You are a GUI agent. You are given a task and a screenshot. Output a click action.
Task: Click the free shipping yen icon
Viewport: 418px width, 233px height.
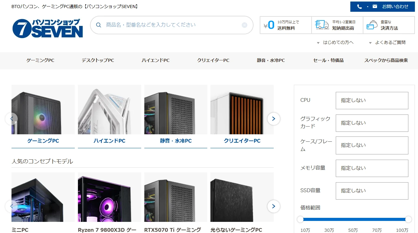tap(269, 25)
